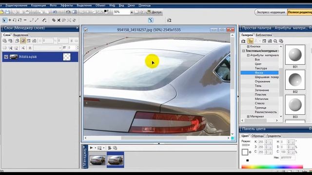Click the home gallery icon in palette toolbar
312x175 pixels.
243,41
